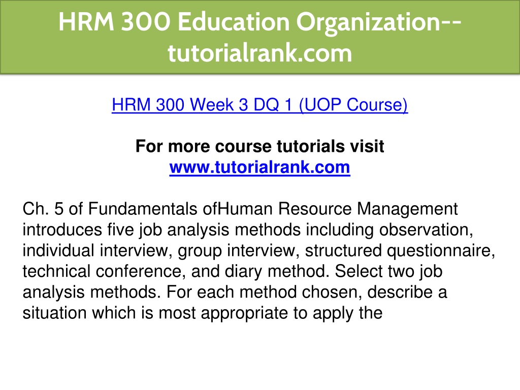Open the HRM 300 Week 3 DQ 1 link
520x390 pixels.
tap(259, 105)
